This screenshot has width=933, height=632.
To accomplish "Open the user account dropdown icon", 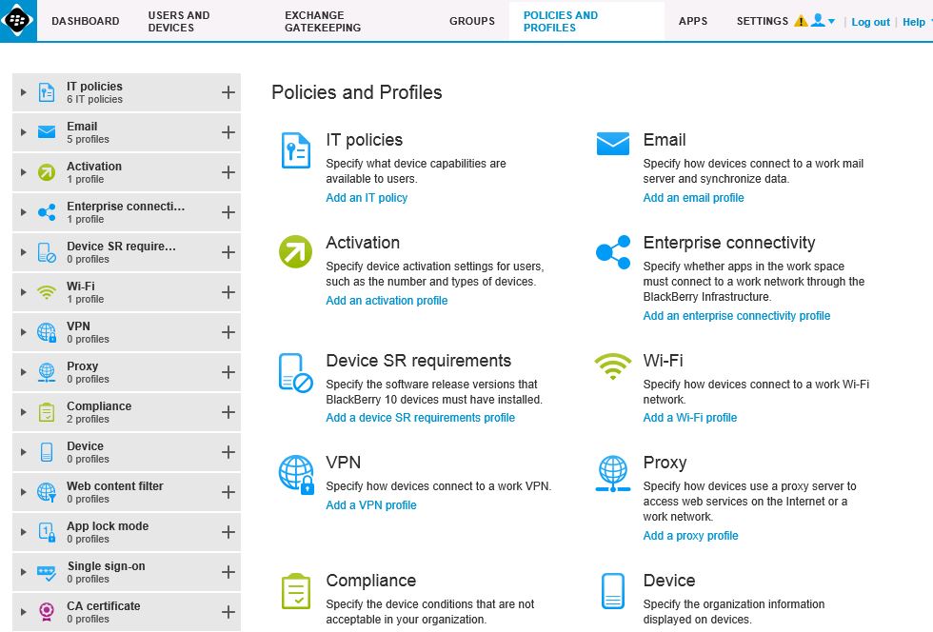I will click(823, 21).
